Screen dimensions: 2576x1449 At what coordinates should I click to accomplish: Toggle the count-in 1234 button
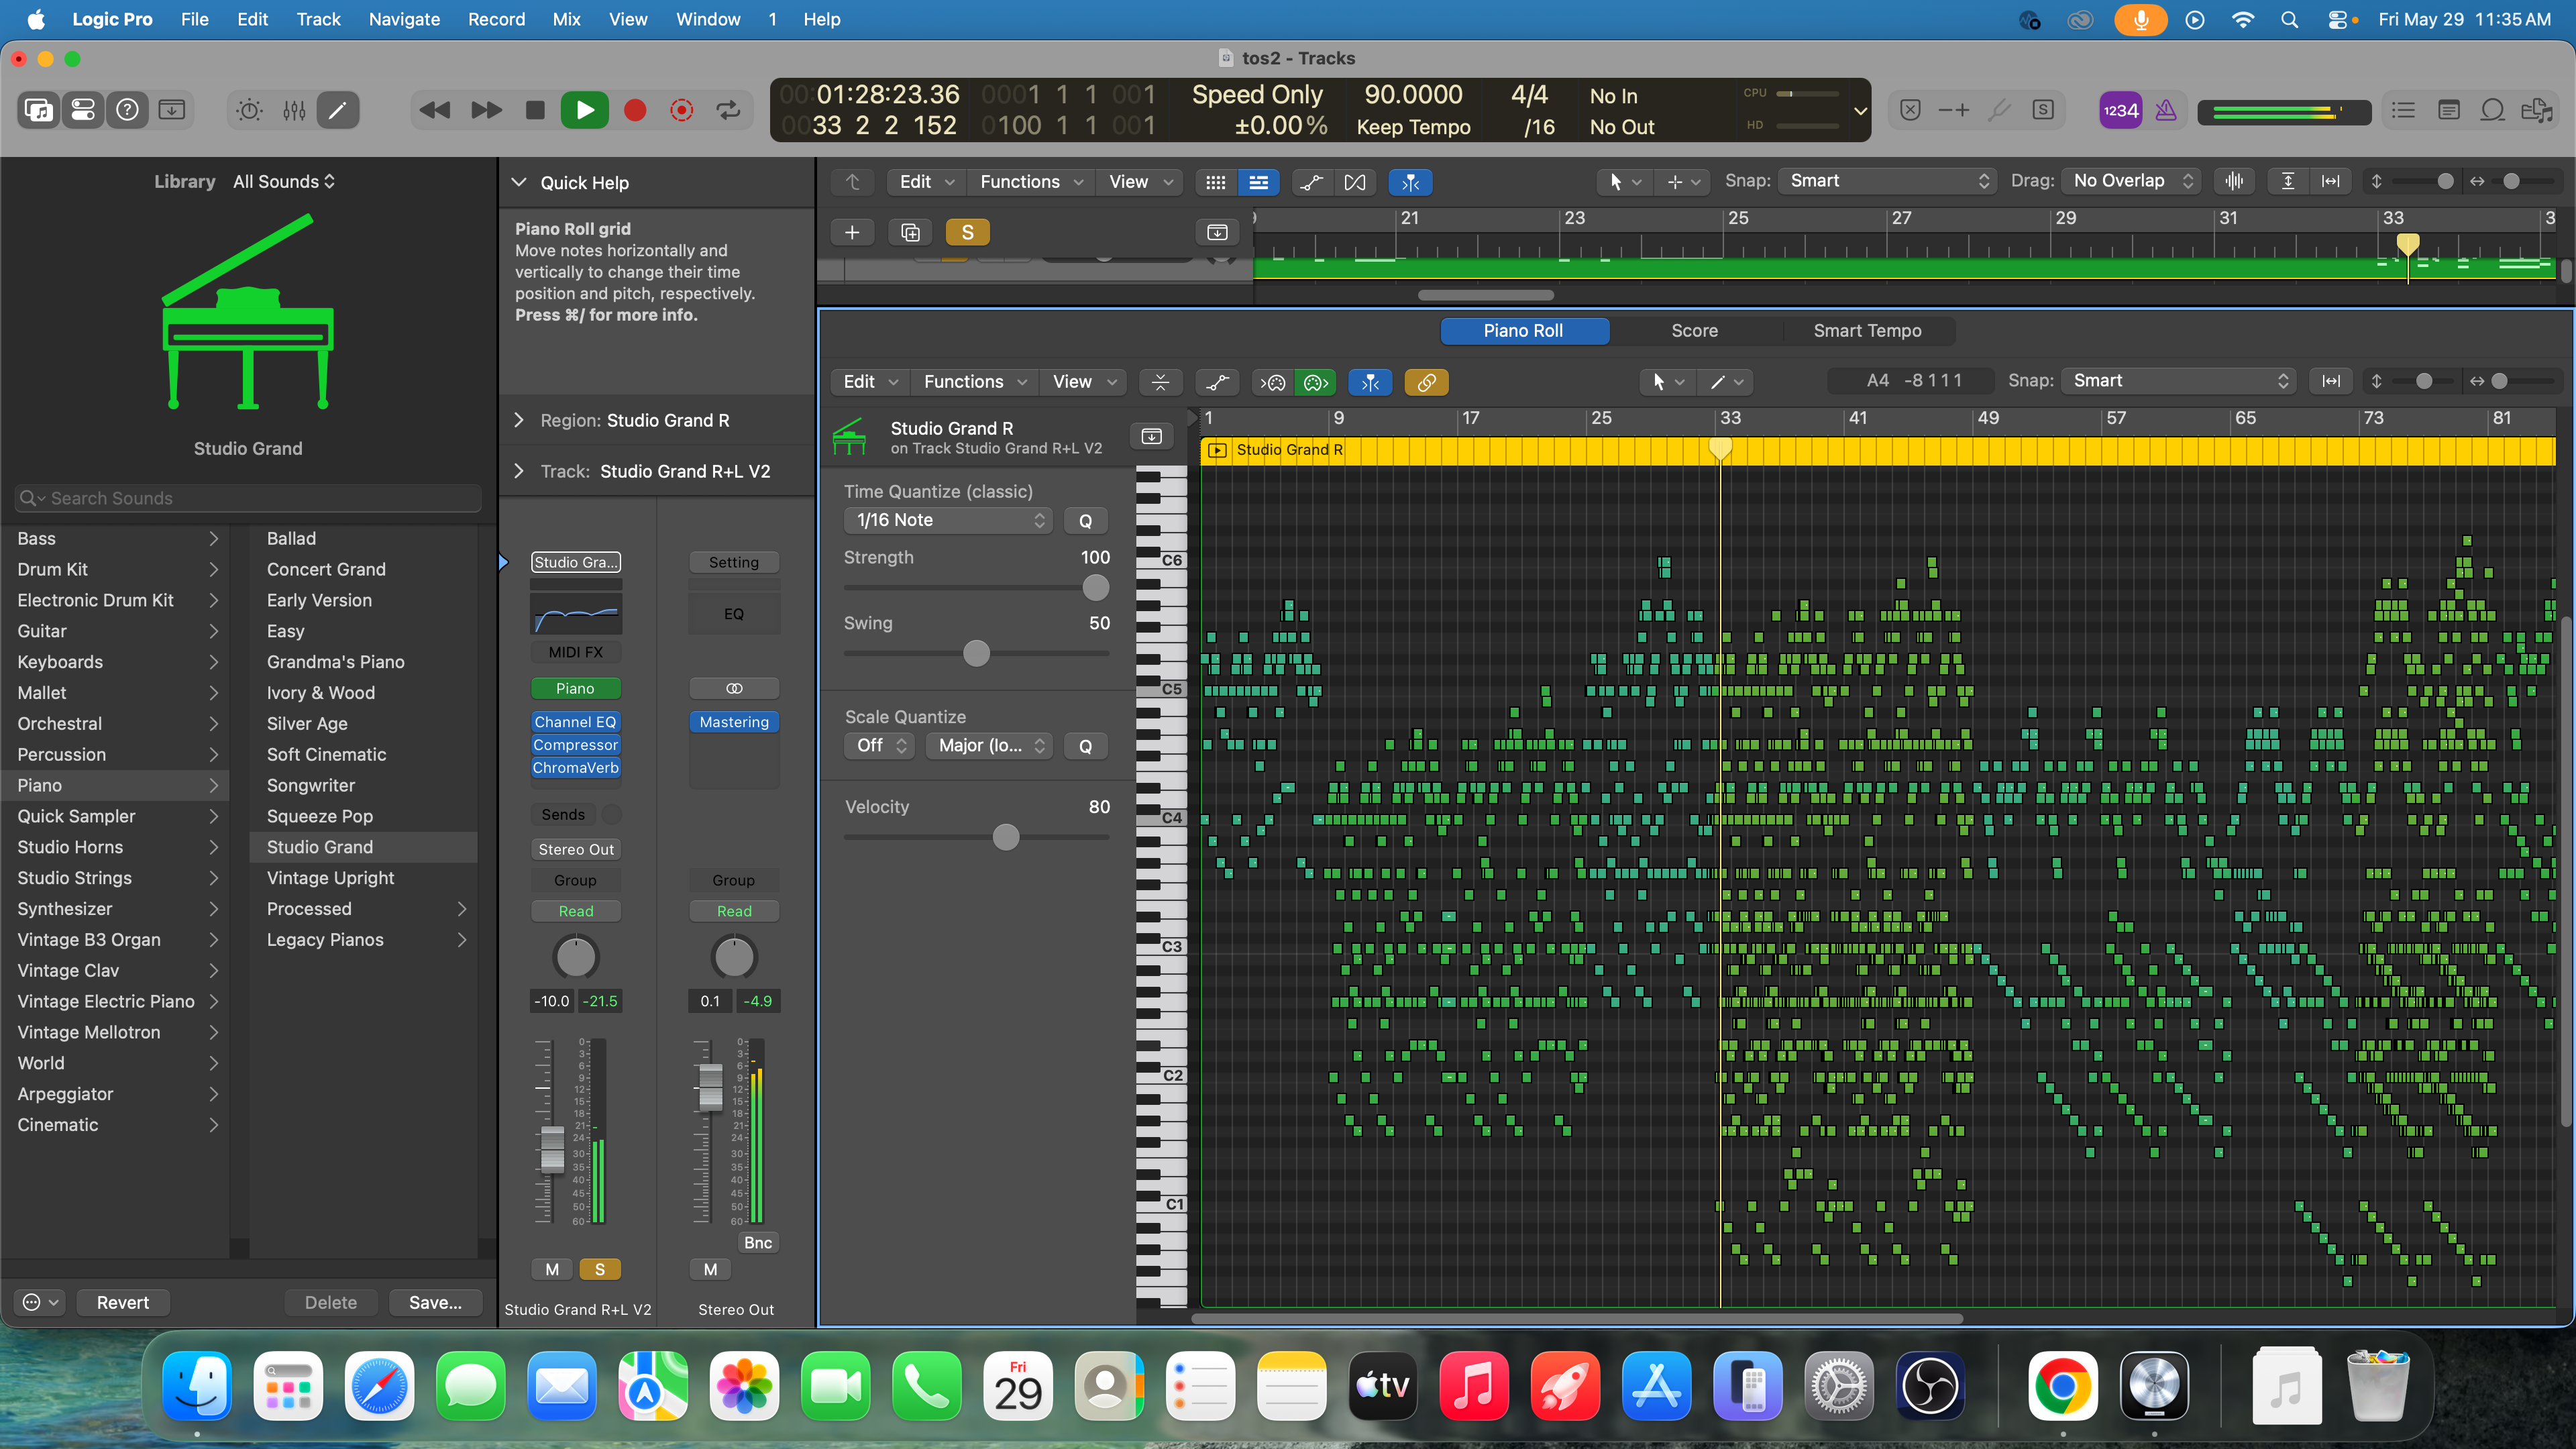click(2121, 110)
